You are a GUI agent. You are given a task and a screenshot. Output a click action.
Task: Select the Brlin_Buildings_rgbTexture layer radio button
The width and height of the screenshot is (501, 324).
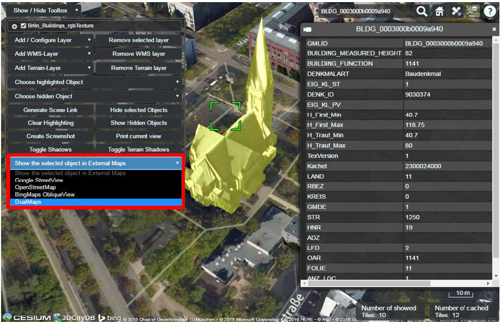(x=14, y=26)
